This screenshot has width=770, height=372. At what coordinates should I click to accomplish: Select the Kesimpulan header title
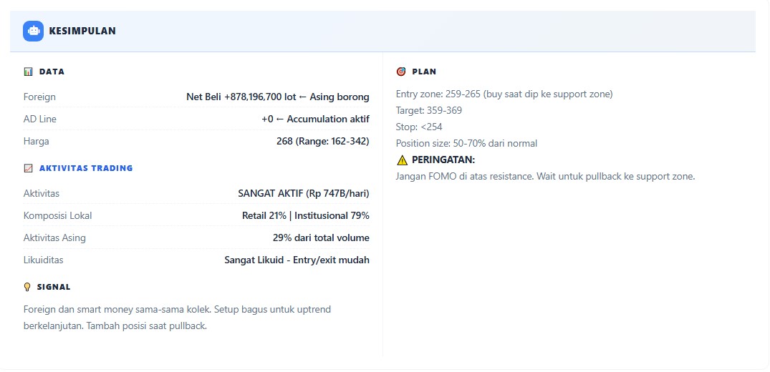pyautogui.click(x=82, y=31)
